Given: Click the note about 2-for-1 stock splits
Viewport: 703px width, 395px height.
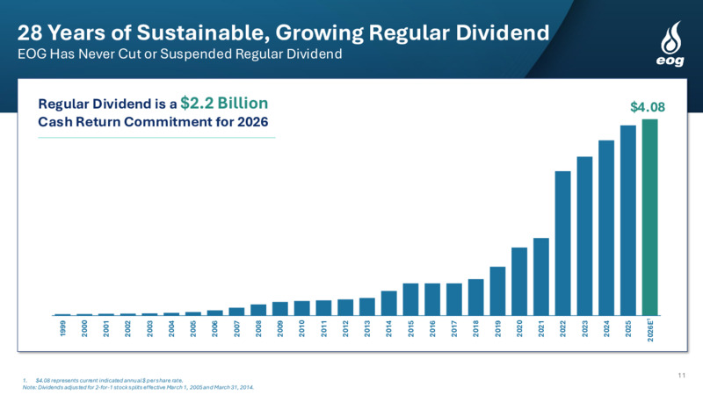Looking at the screenshot, I should coord(138,387).
